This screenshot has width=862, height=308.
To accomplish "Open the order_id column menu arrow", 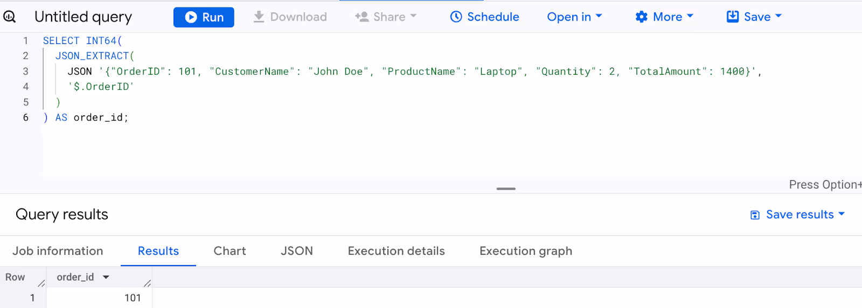I will point(106,277).
